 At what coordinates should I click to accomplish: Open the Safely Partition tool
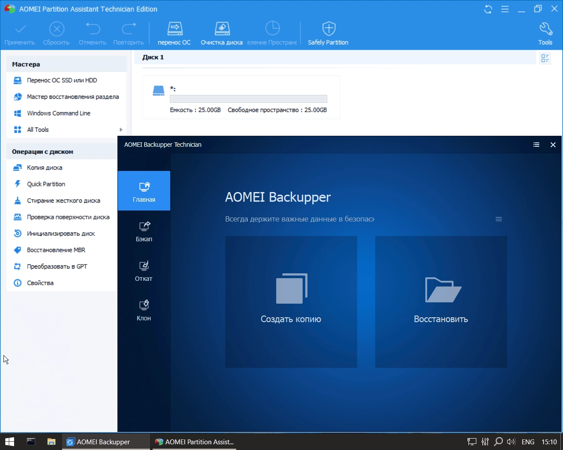328,34
